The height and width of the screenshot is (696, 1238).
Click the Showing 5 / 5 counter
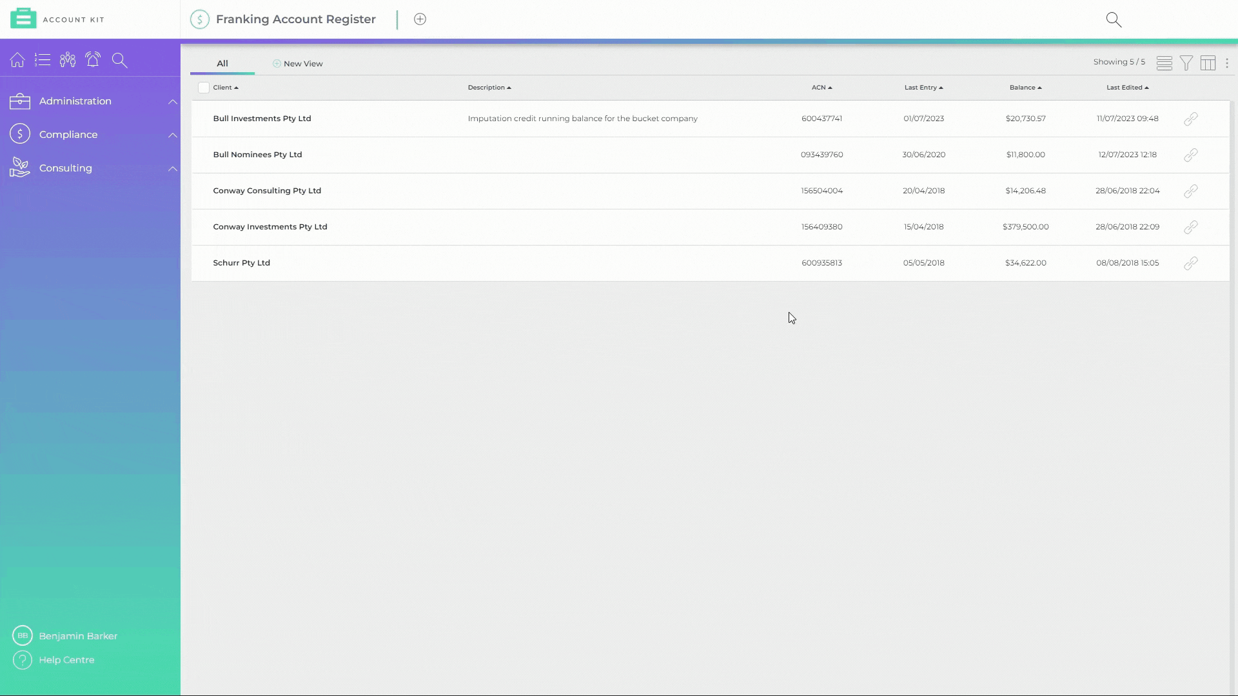(x=1119, y=62)
